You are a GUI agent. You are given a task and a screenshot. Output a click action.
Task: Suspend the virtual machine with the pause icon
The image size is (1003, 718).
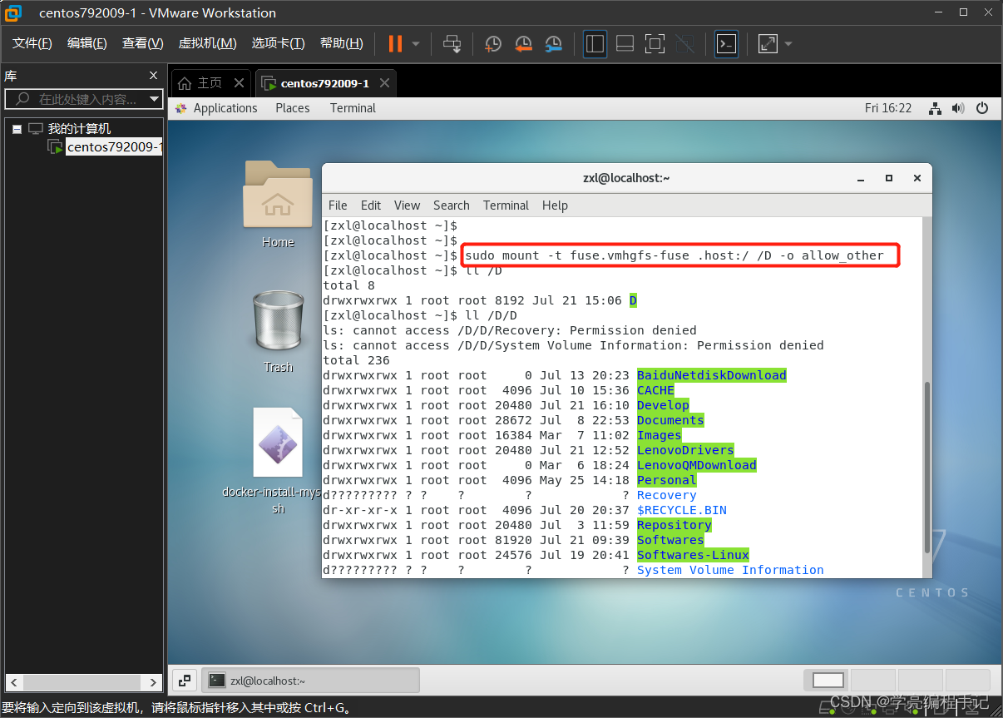(x=396, y=43)
